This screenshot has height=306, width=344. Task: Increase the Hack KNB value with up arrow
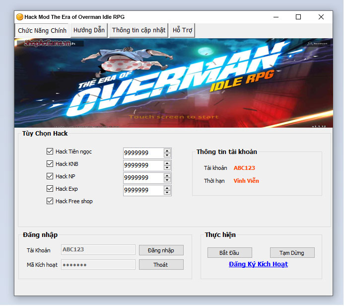167,163
